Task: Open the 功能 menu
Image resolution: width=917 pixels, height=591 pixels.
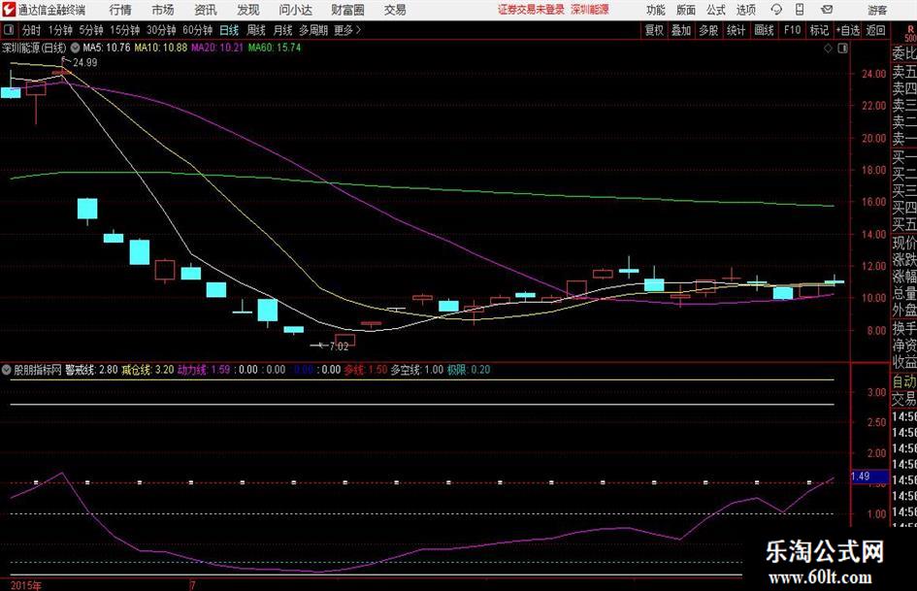Action: pos(656,10)
